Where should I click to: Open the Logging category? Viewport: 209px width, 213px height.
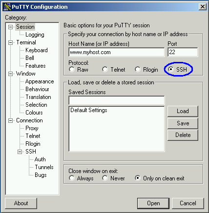pyautogui.click(x=35, y=35)
